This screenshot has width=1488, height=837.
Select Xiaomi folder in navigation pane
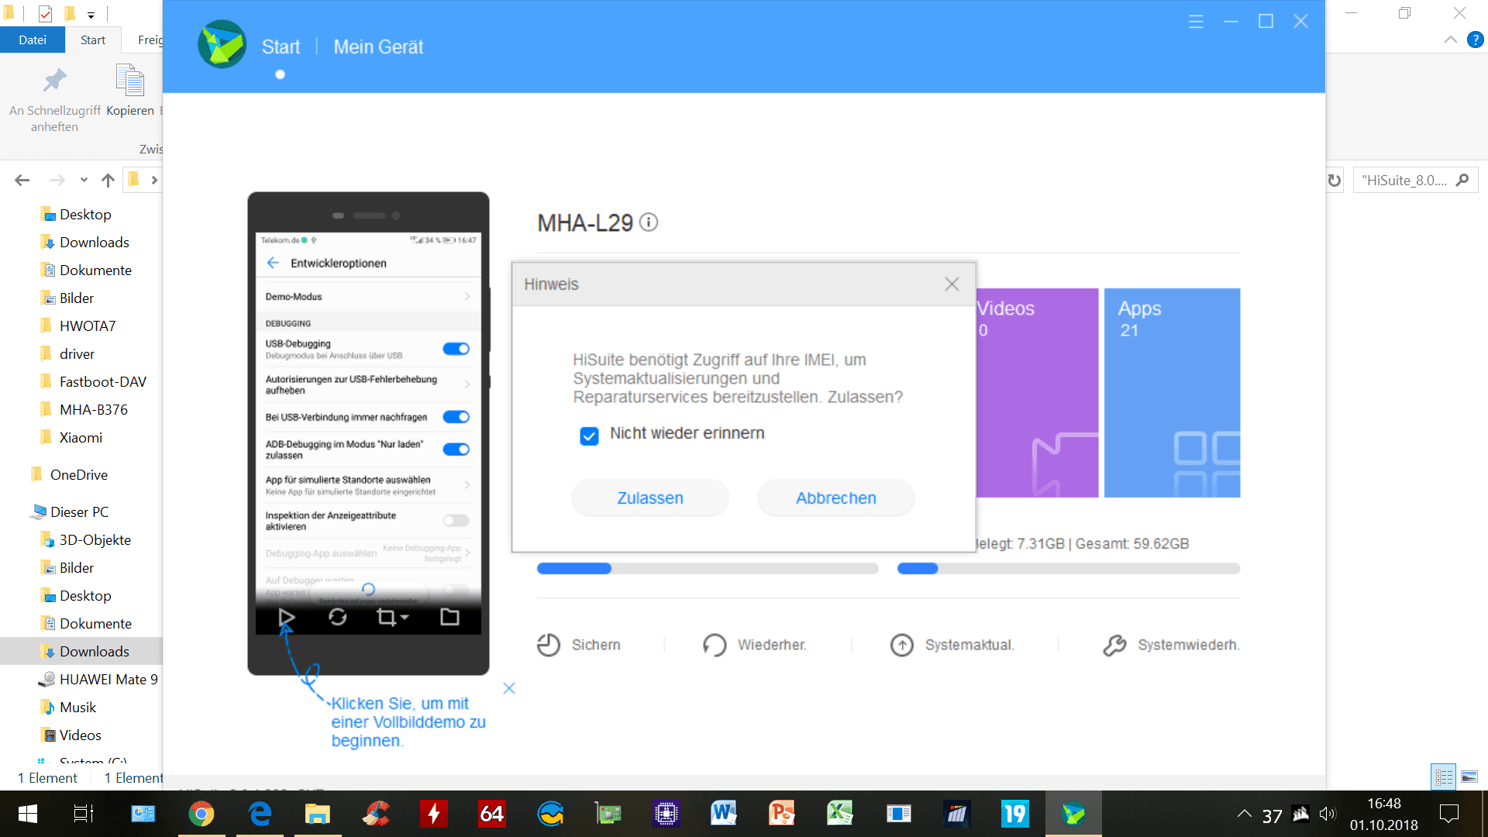(x=81, y=437)
